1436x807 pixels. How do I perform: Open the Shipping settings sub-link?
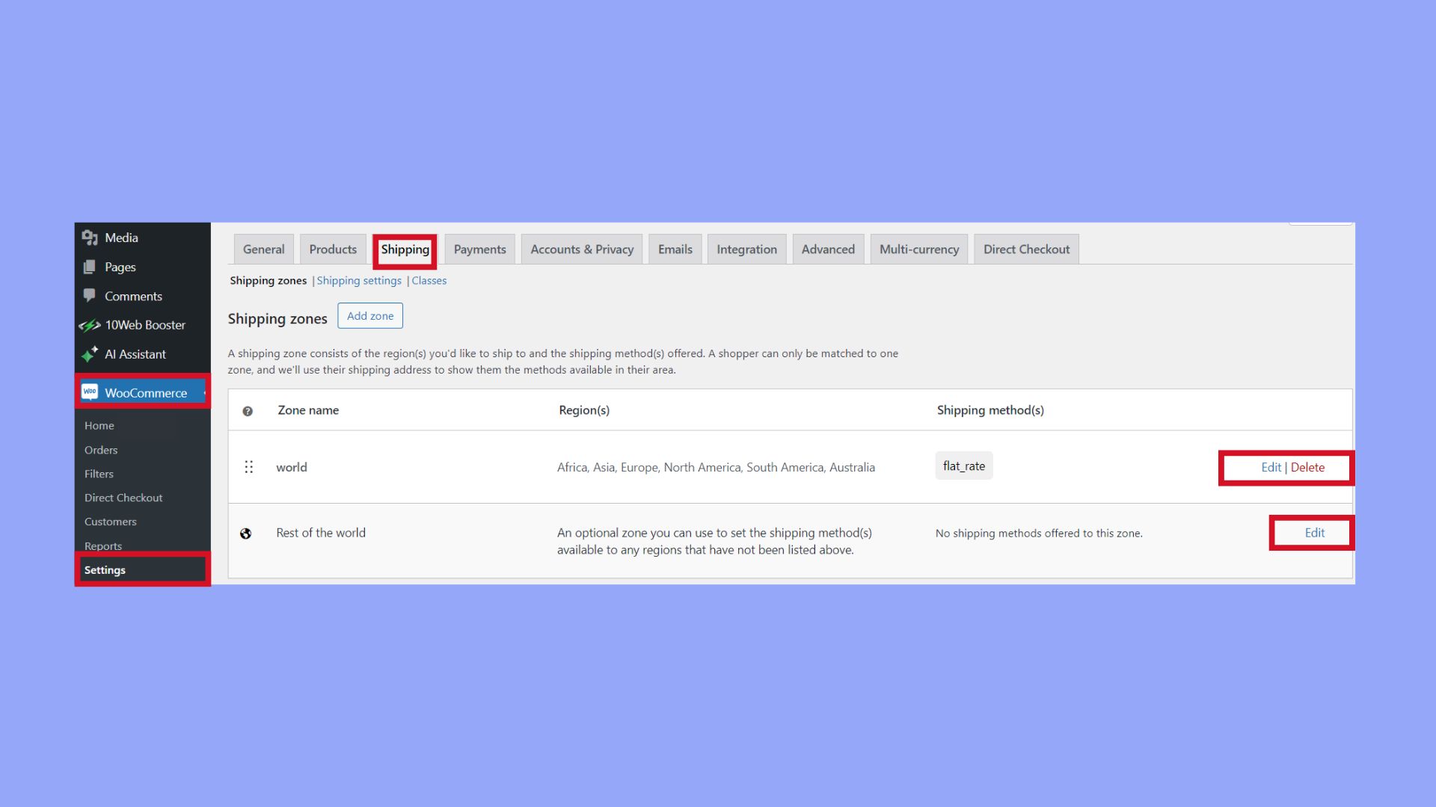click(x=359, y=280)
